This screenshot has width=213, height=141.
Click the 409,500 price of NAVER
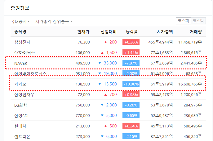(x=82, y=63)
